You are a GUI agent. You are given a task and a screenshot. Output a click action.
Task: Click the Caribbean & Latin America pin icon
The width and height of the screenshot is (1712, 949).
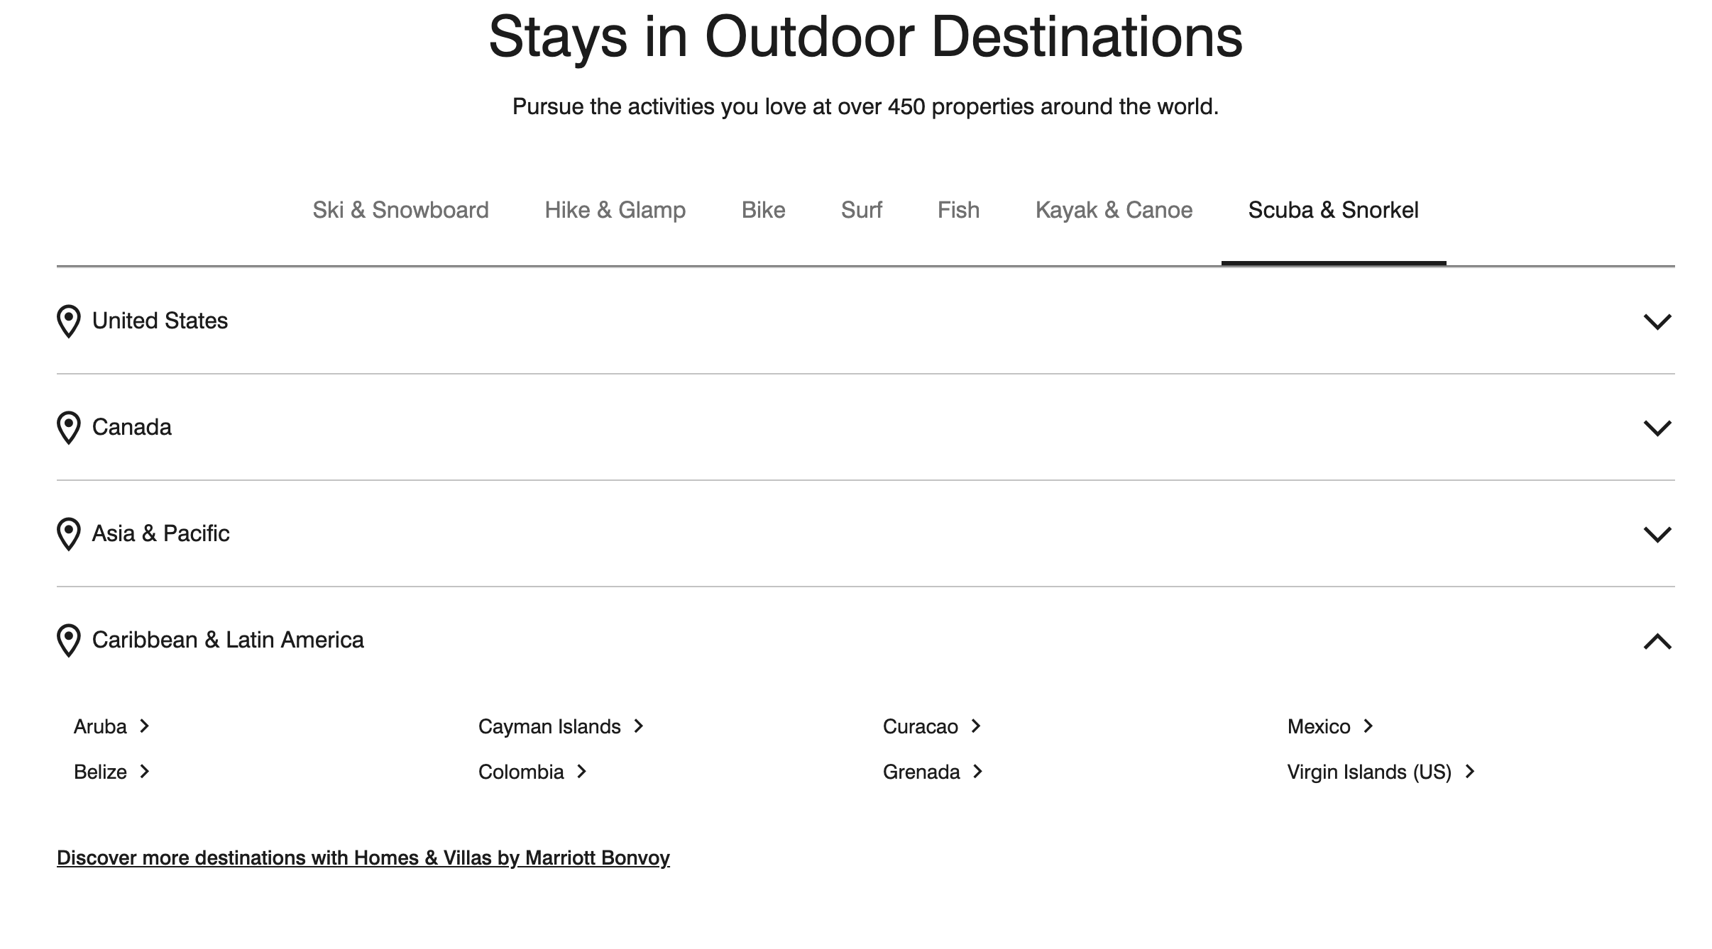point(68,640)
